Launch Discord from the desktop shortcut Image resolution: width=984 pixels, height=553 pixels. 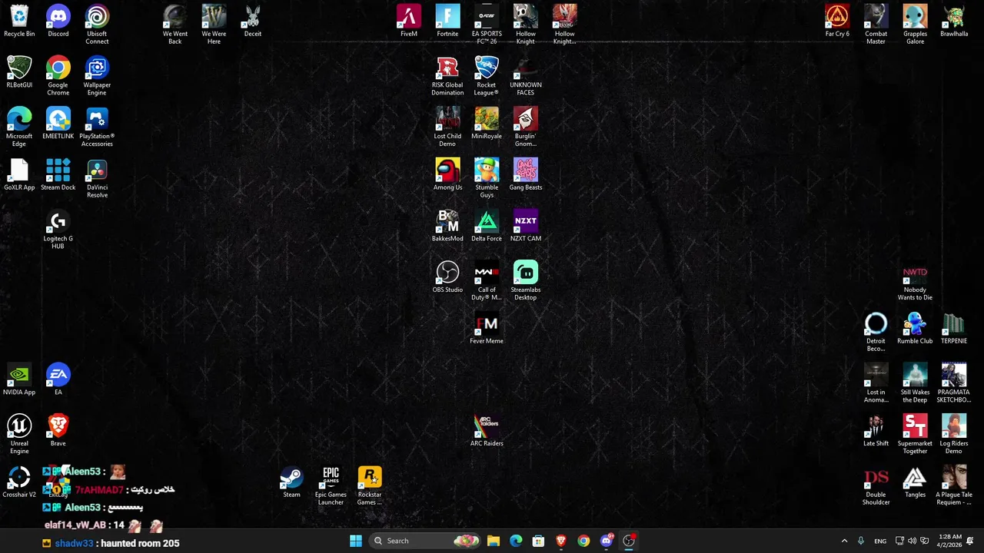[58, 21]
